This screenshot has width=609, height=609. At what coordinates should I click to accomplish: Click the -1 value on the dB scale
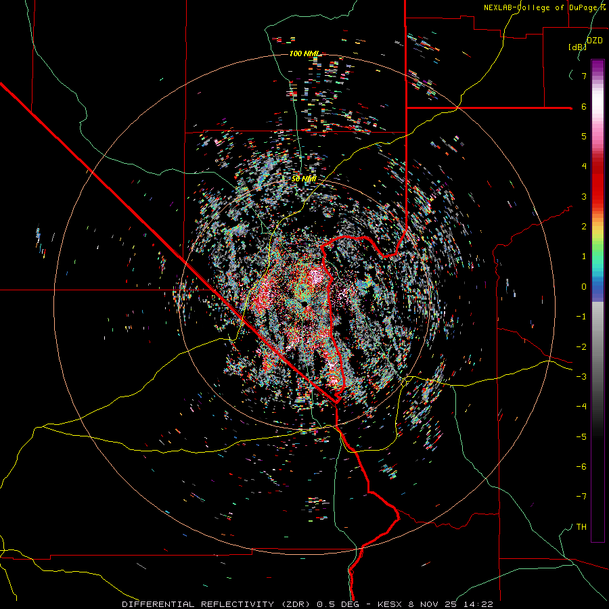pos(581,317)
